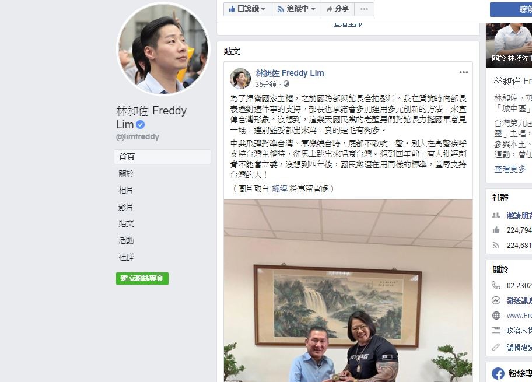The width and height of the screenshot is (532, 382).
Task: Click the blue verified badge beside Lim
Action: 140,125
